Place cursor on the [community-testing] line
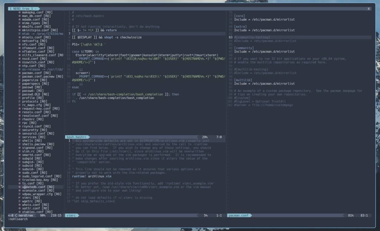The image size is (380, 231). tap(252, 37)
